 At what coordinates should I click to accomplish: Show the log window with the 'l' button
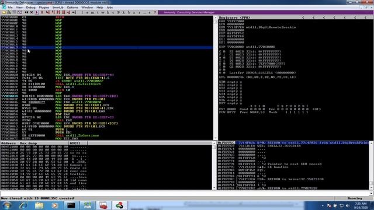pyautogui.click(x=82, y=12)
